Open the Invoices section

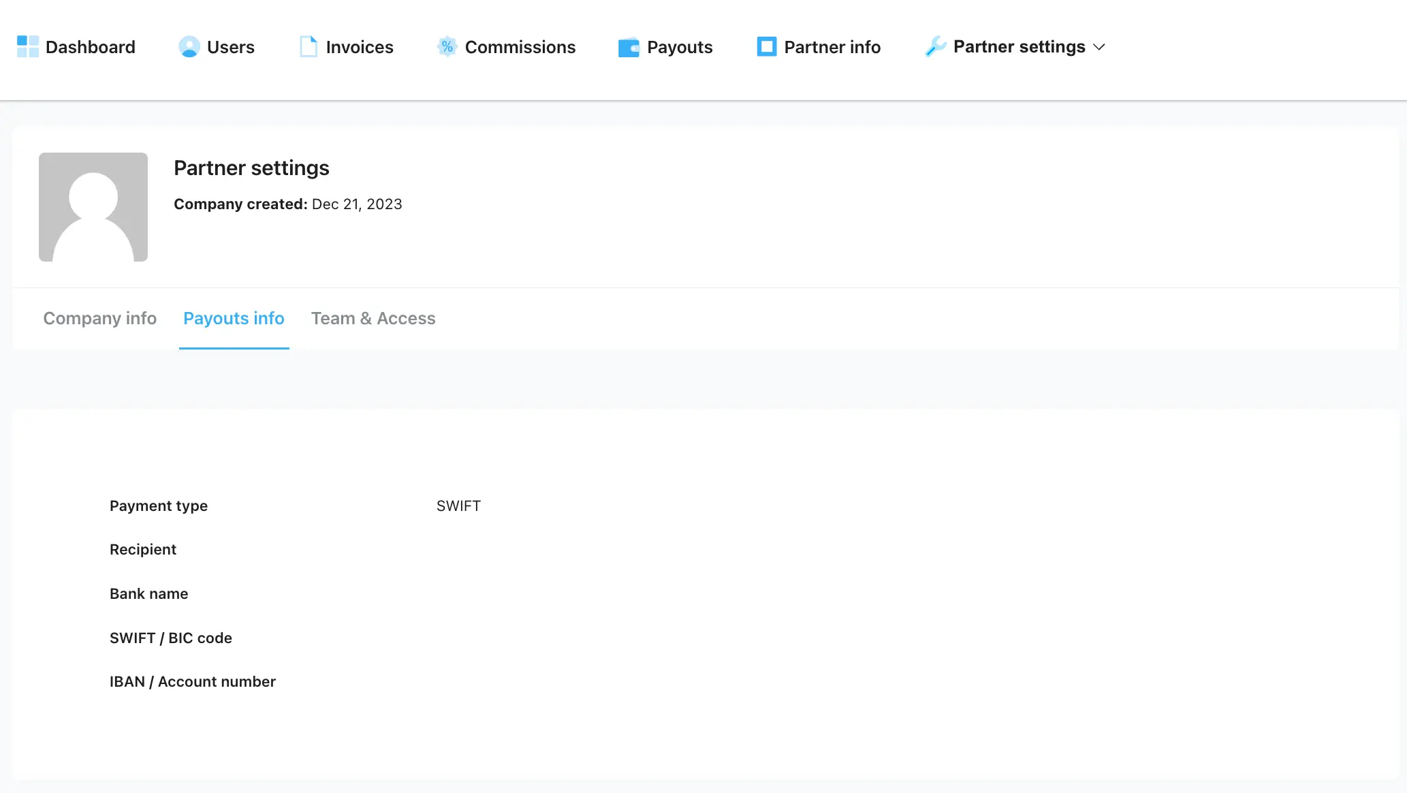pyautogui.click(x=359, y=47)
